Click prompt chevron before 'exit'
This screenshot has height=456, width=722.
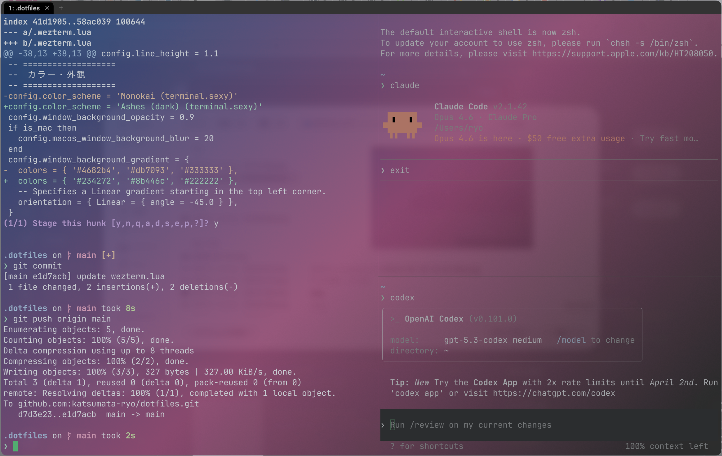coord(383,171)
